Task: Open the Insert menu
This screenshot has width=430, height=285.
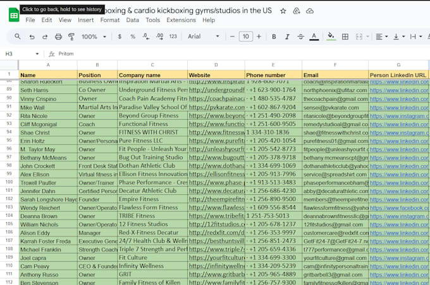Action: click(85, 20)
